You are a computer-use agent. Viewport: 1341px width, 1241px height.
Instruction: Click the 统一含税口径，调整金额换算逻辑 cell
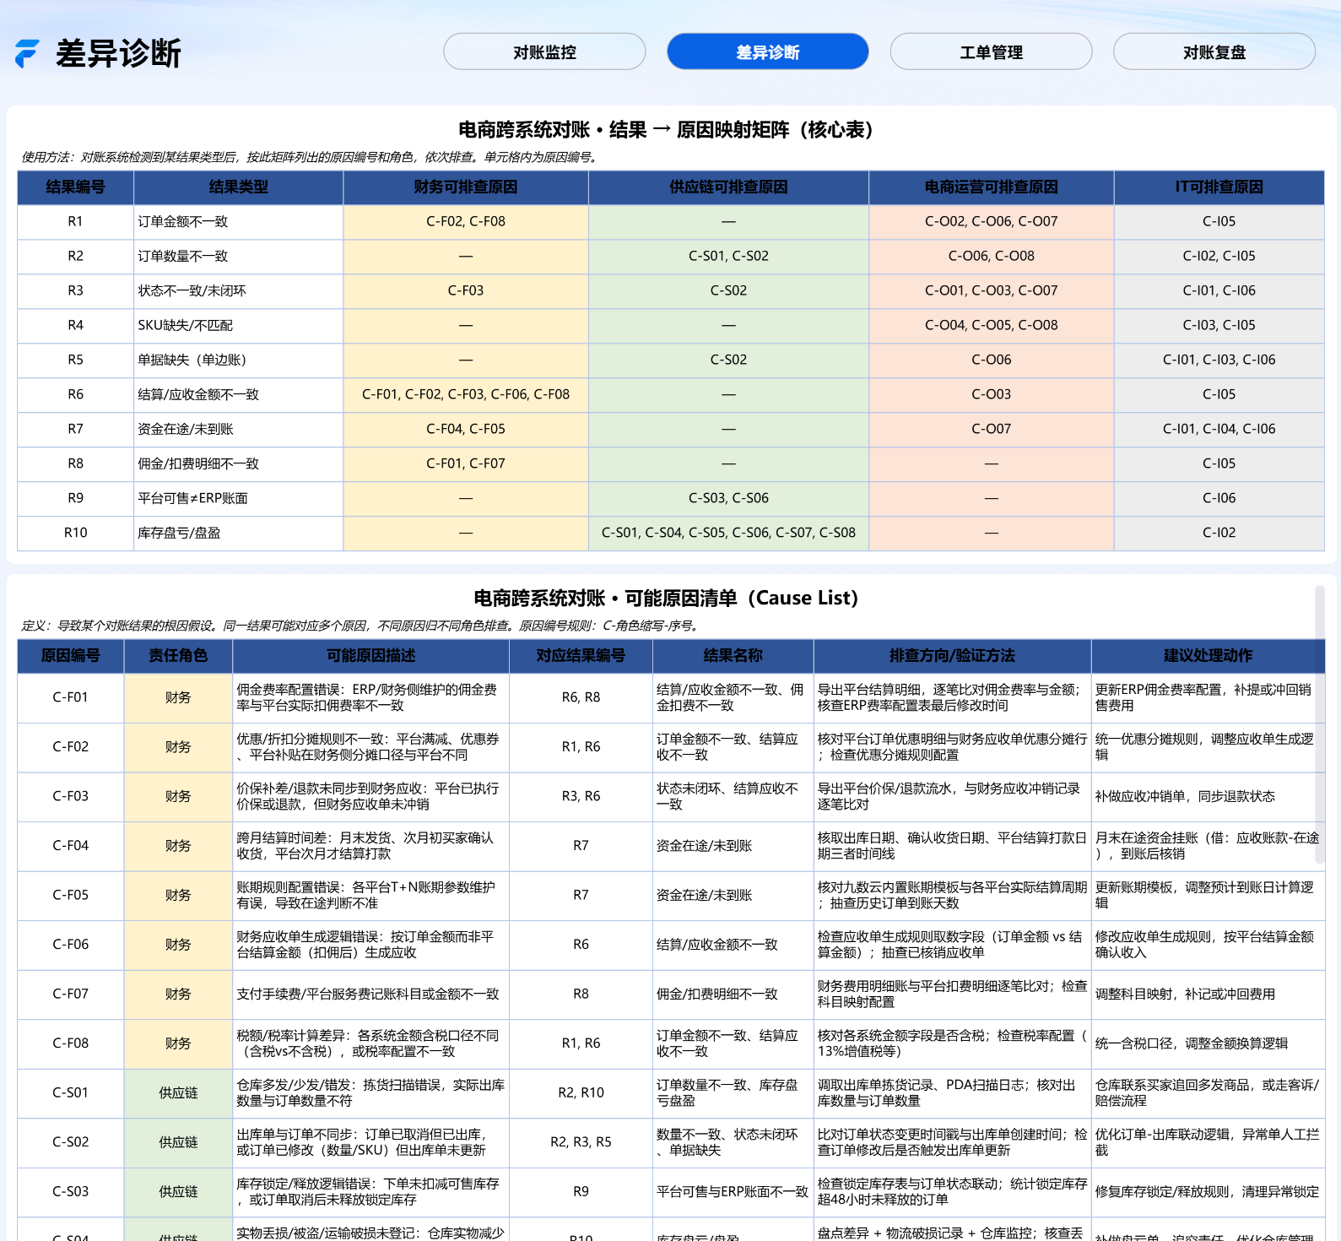(1209, 1044)
